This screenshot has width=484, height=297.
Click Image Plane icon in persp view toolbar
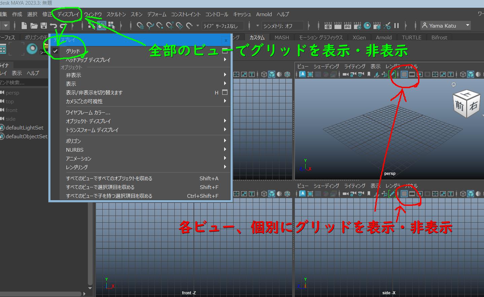(377, 74)
